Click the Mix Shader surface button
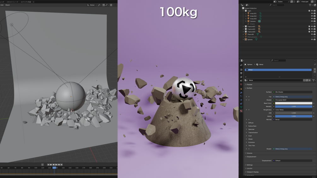 292,92
